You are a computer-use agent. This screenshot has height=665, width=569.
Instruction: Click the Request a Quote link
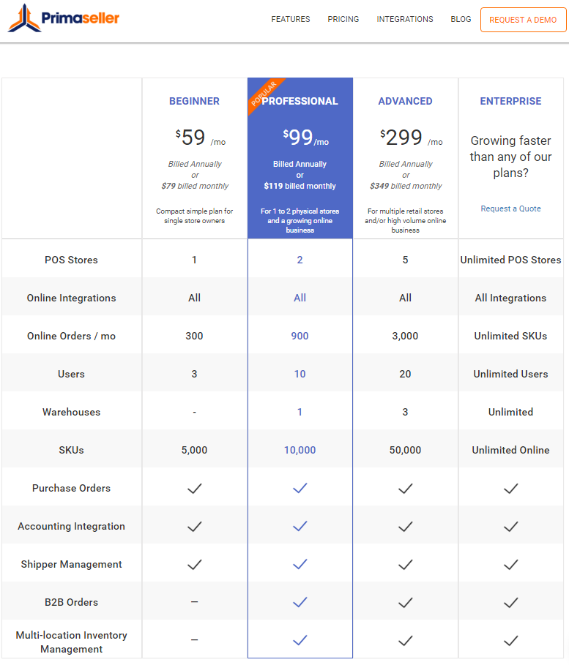tap(510, 208)
